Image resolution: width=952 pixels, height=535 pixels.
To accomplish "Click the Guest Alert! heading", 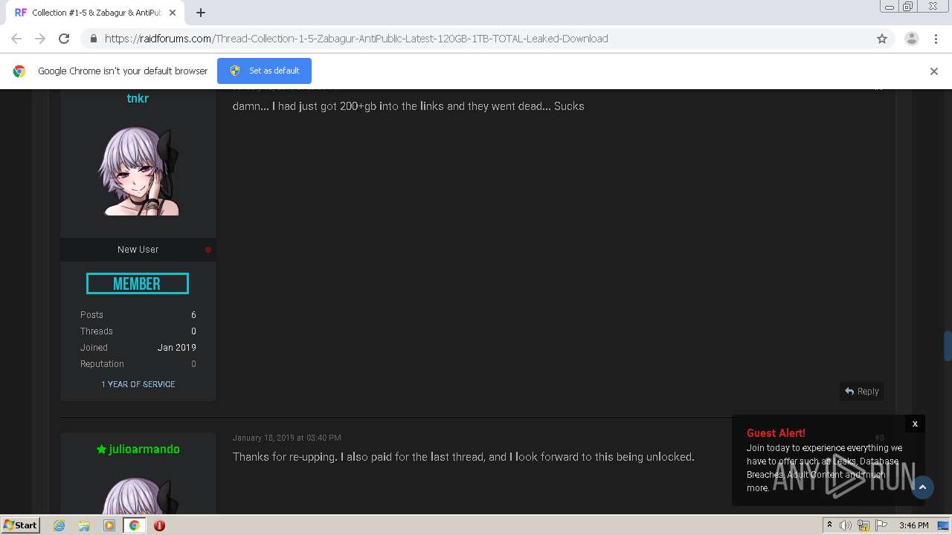I will point(776,433).
